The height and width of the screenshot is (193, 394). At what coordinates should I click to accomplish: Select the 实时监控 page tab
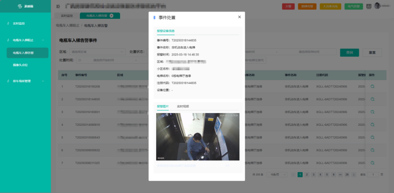click(x=67, y=16)
